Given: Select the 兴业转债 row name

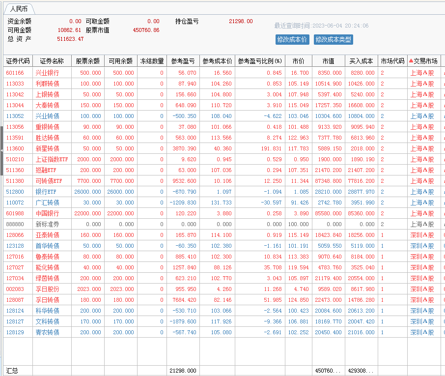Looking at the screenshot, I should pos(47,116).
